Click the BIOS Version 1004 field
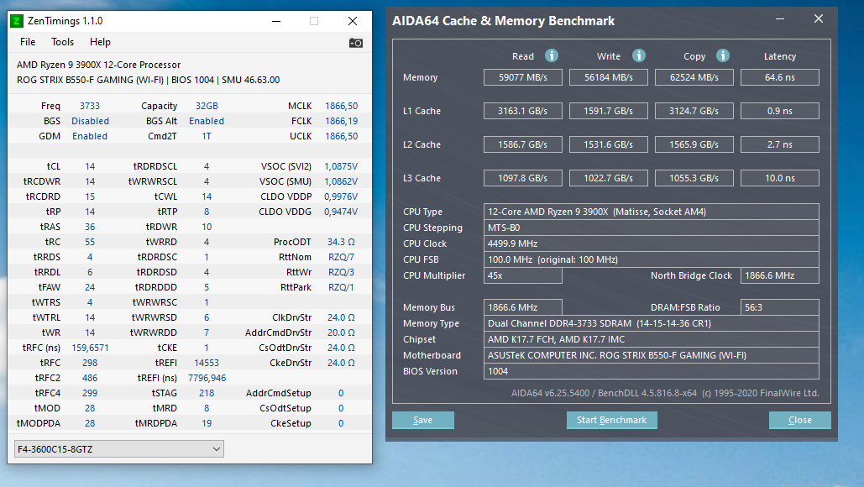The image size is (864, 487). point(652,371)
